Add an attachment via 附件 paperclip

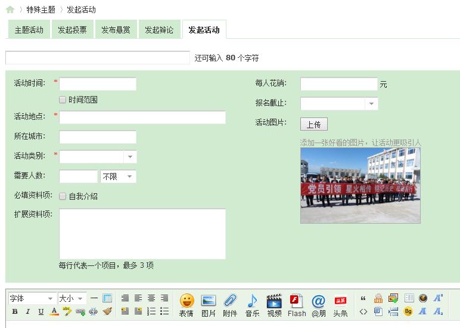(x=230, y=305)
